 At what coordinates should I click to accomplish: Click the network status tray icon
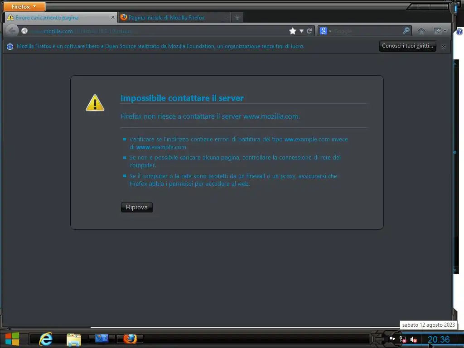click(x=403, y=339)
